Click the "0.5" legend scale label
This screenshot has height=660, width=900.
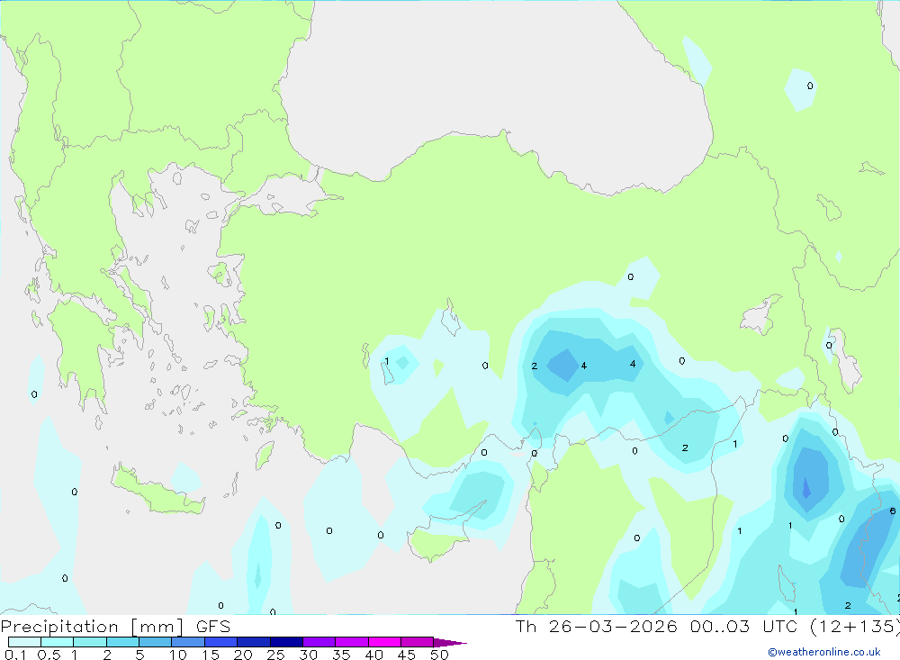coord(49,655)
